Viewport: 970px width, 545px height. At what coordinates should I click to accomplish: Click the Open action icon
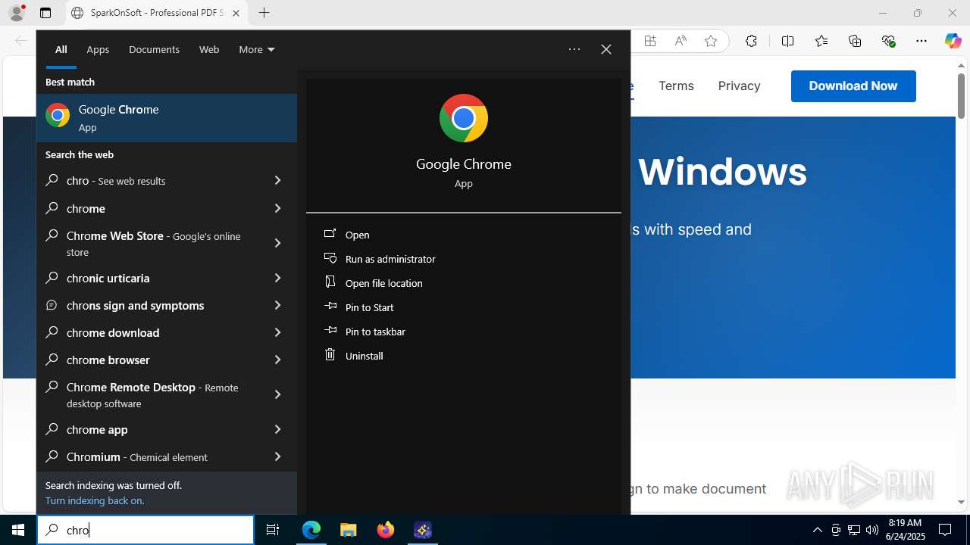[330, 234]
